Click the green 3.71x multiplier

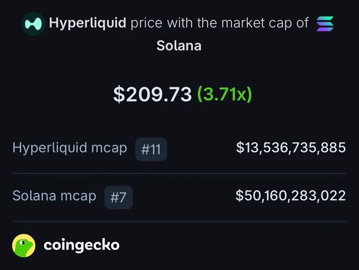[224, 94]
